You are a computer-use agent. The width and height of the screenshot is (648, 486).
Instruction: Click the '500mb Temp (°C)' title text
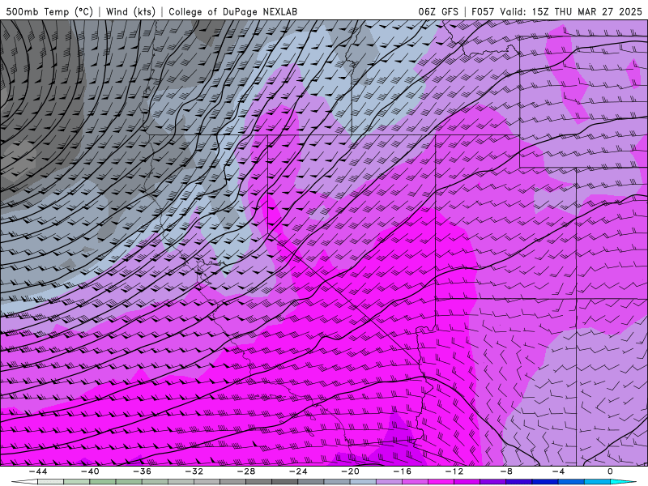click(49, 11)
